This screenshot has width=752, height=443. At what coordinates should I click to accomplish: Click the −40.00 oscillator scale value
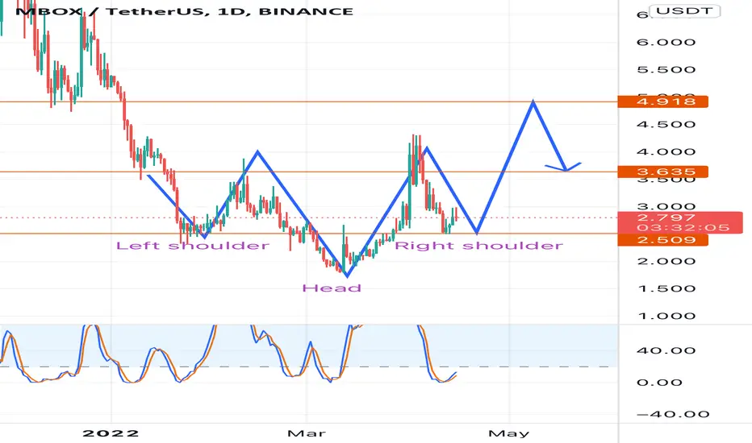[673, 414]
